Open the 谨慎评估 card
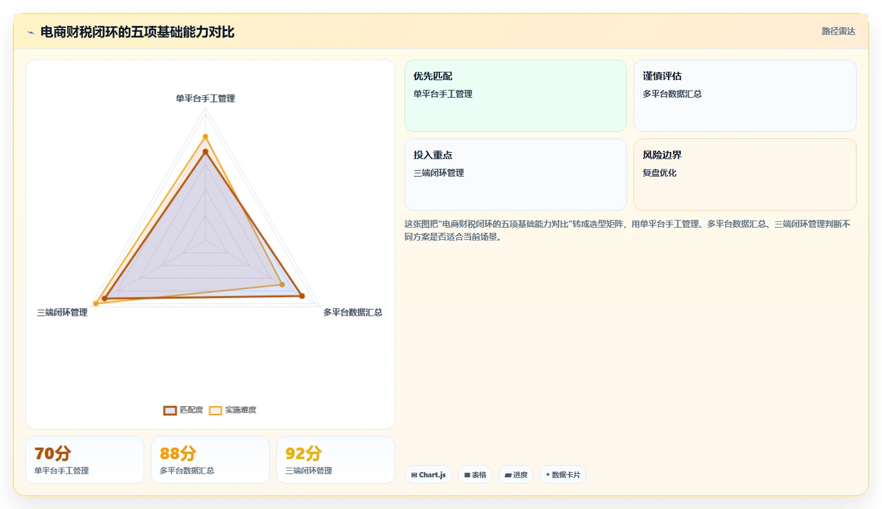 point(745,96)
